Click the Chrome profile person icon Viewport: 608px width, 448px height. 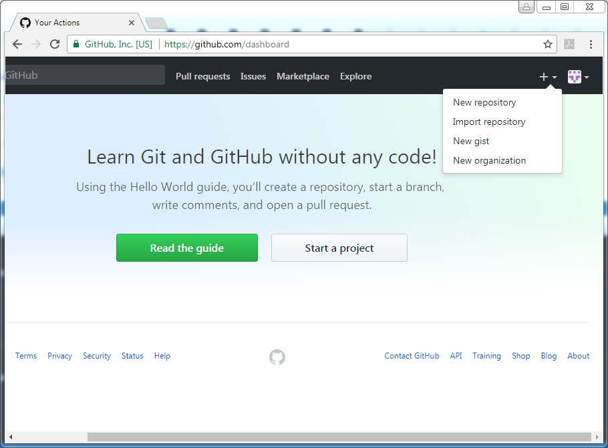(x=526, y=7)
